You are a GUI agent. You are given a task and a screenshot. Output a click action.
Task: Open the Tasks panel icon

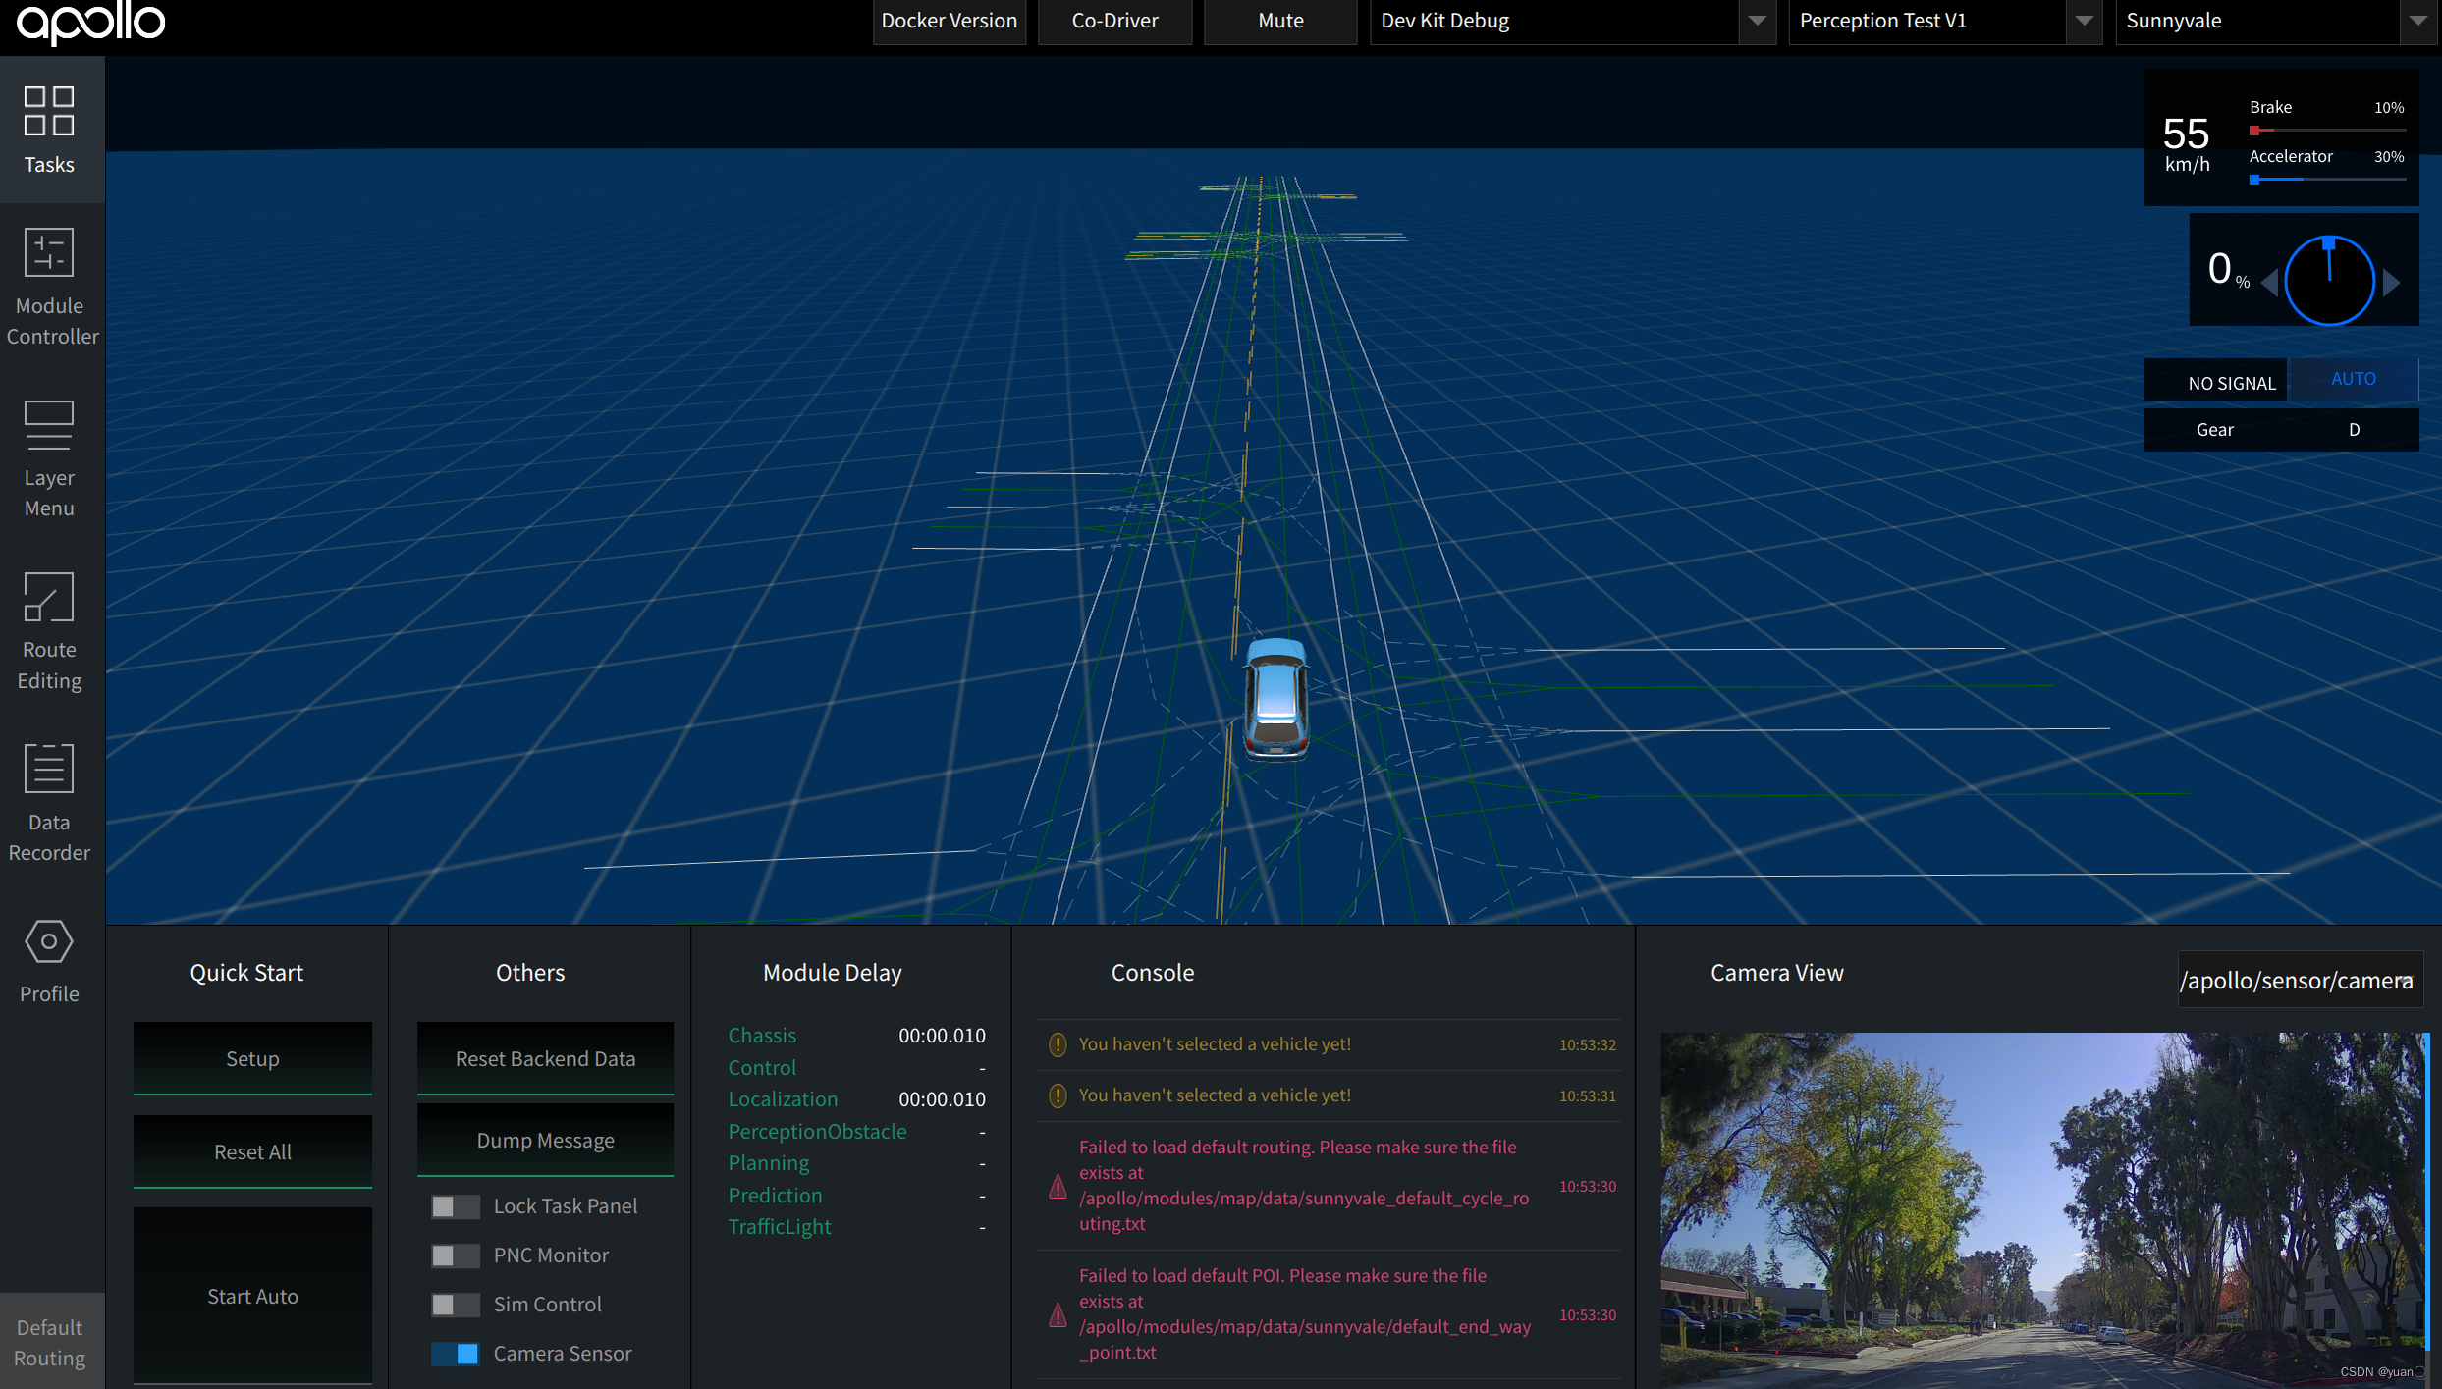coord(49,111)
